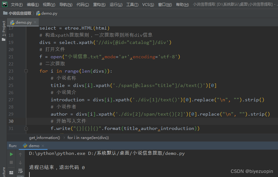Screen dimensions: 278x177
Task: Select the demo run tab
Action: [x=34, y=146]
